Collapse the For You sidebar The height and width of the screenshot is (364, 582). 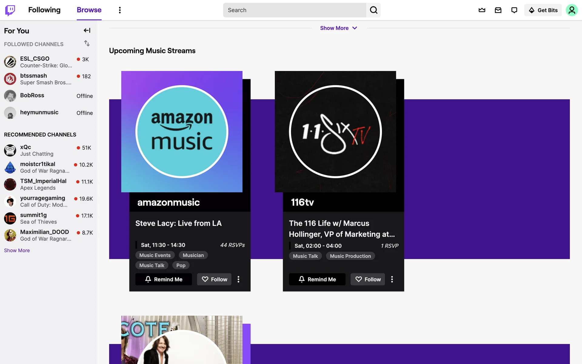[87, 30]
